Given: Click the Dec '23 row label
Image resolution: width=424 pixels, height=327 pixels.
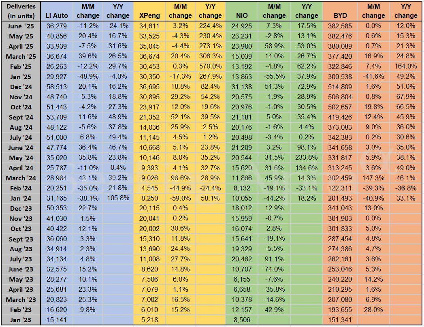Looking at the screenshot, I should [21, 208].
